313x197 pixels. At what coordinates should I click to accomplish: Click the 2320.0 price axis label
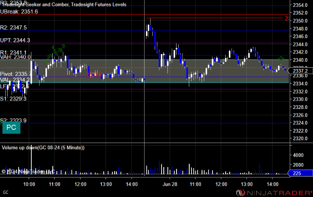pyautogui.click(x=300, y=138)
